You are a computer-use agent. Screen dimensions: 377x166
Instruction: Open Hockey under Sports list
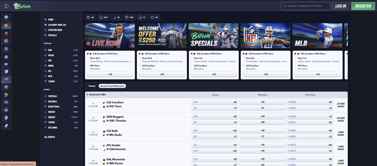click(61, 112)
